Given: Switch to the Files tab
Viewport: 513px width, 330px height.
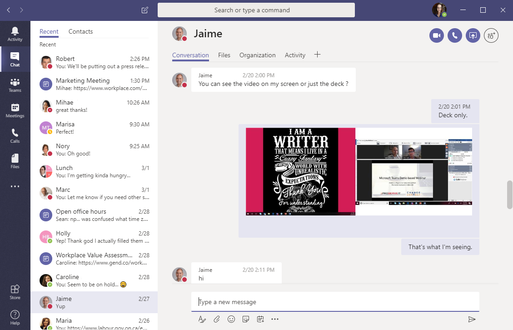Looking at the screenshot, I should pos(224,55).
